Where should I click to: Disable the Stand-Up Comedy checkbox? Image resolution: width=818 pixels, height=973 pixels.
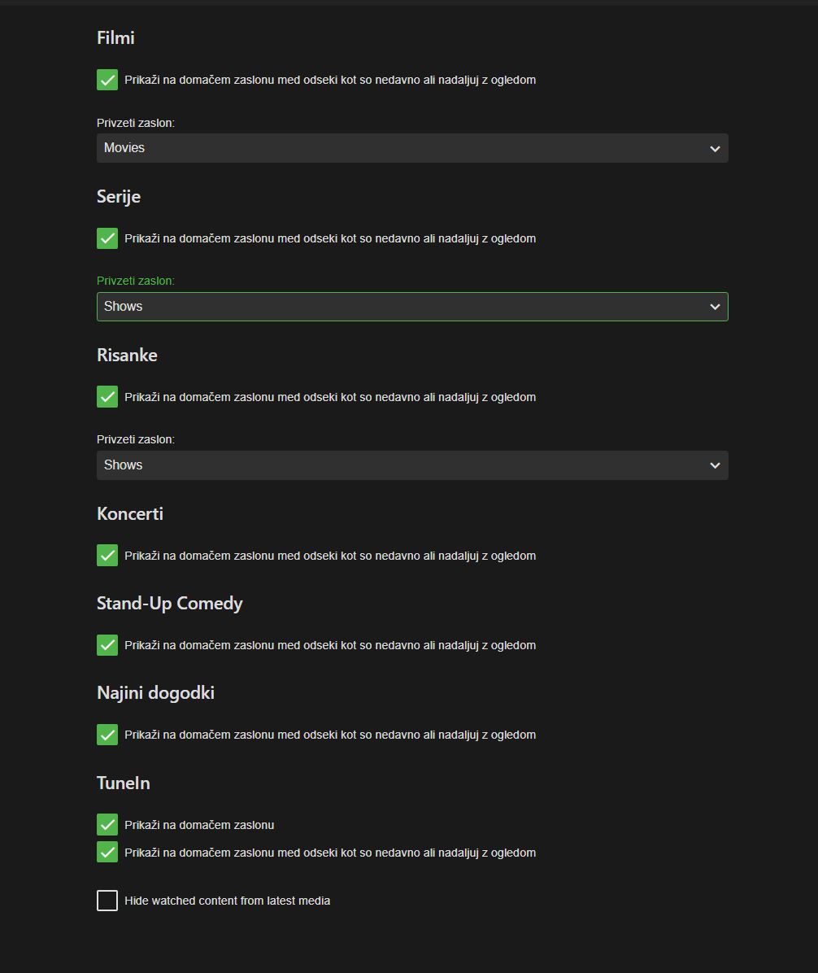[x=107, y=645]
